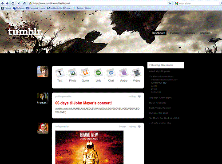
Task: Like the John Mayer concert post with the heart
Action: tap(139, 96)
